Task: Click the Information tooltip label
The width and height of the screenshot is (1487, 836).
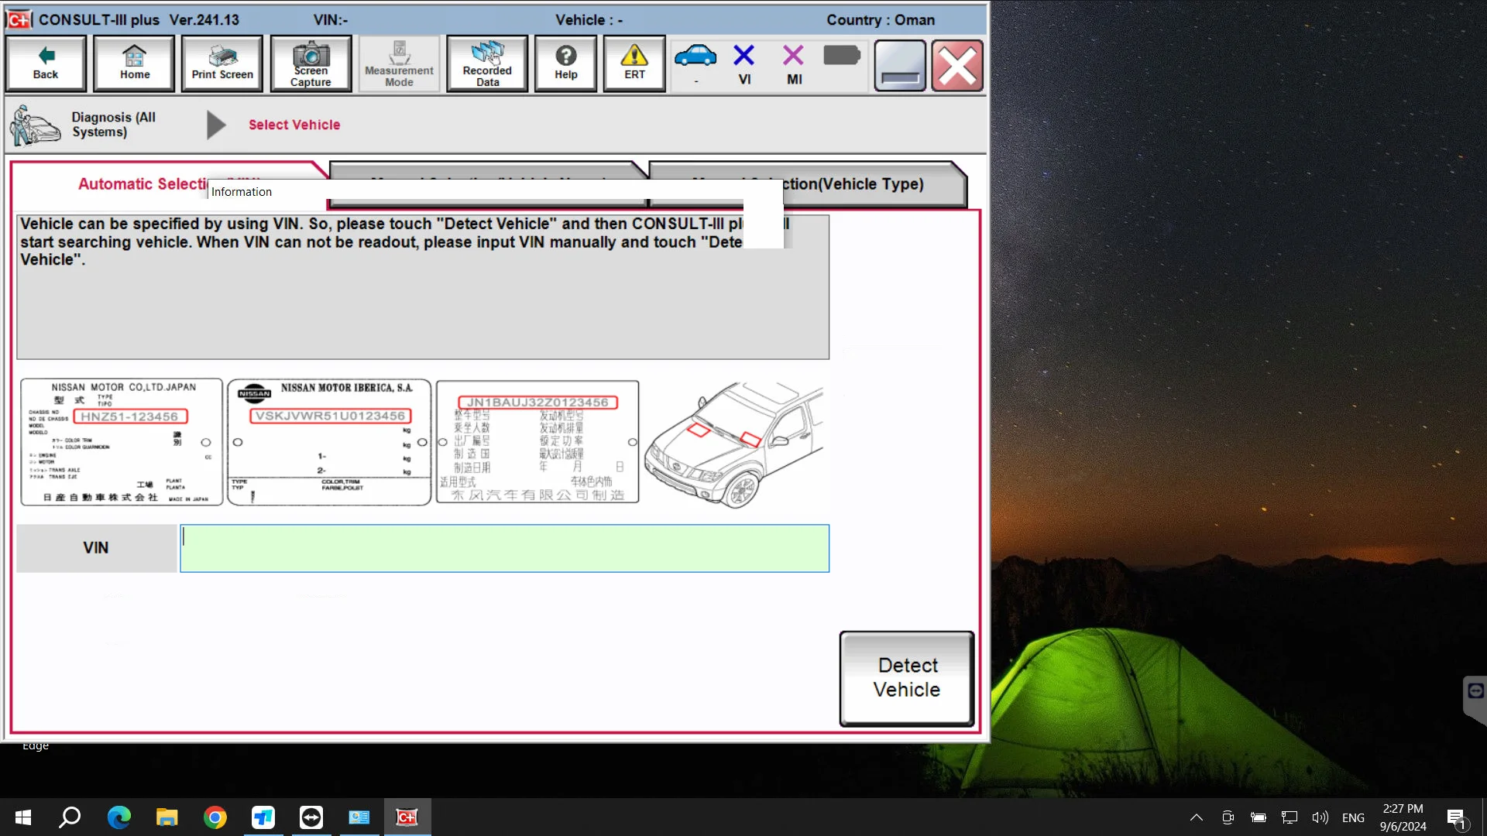Action: [242, 192]
